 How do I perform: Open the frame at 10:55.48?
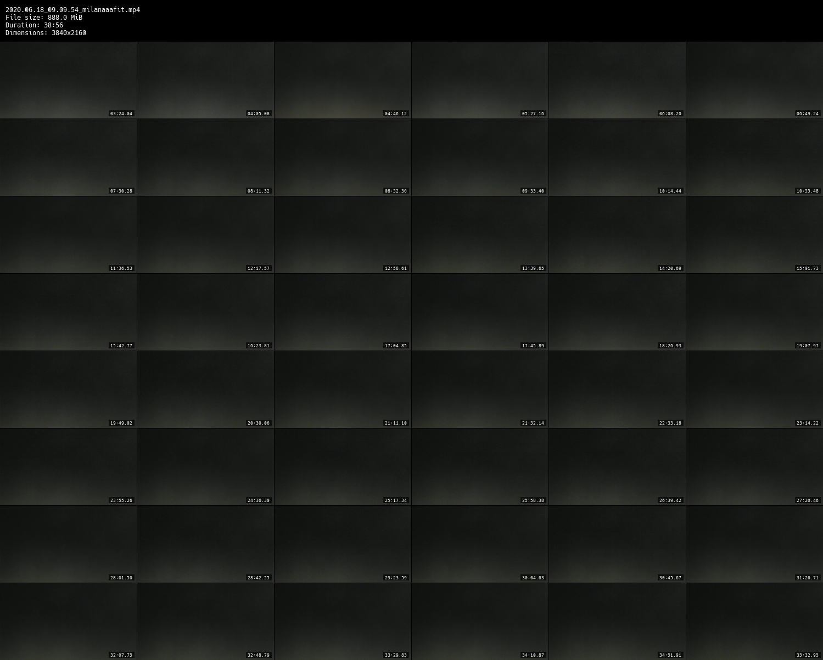coord(754,157)
